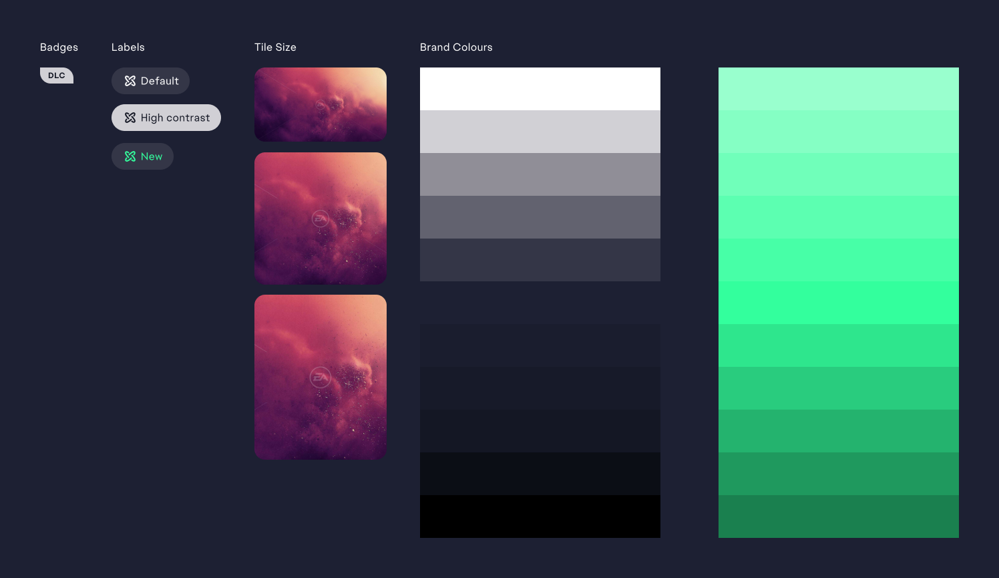Click the Labels heading
This screenshot has width=999, height=578.
pyautogui.click(x=128, y=47)
